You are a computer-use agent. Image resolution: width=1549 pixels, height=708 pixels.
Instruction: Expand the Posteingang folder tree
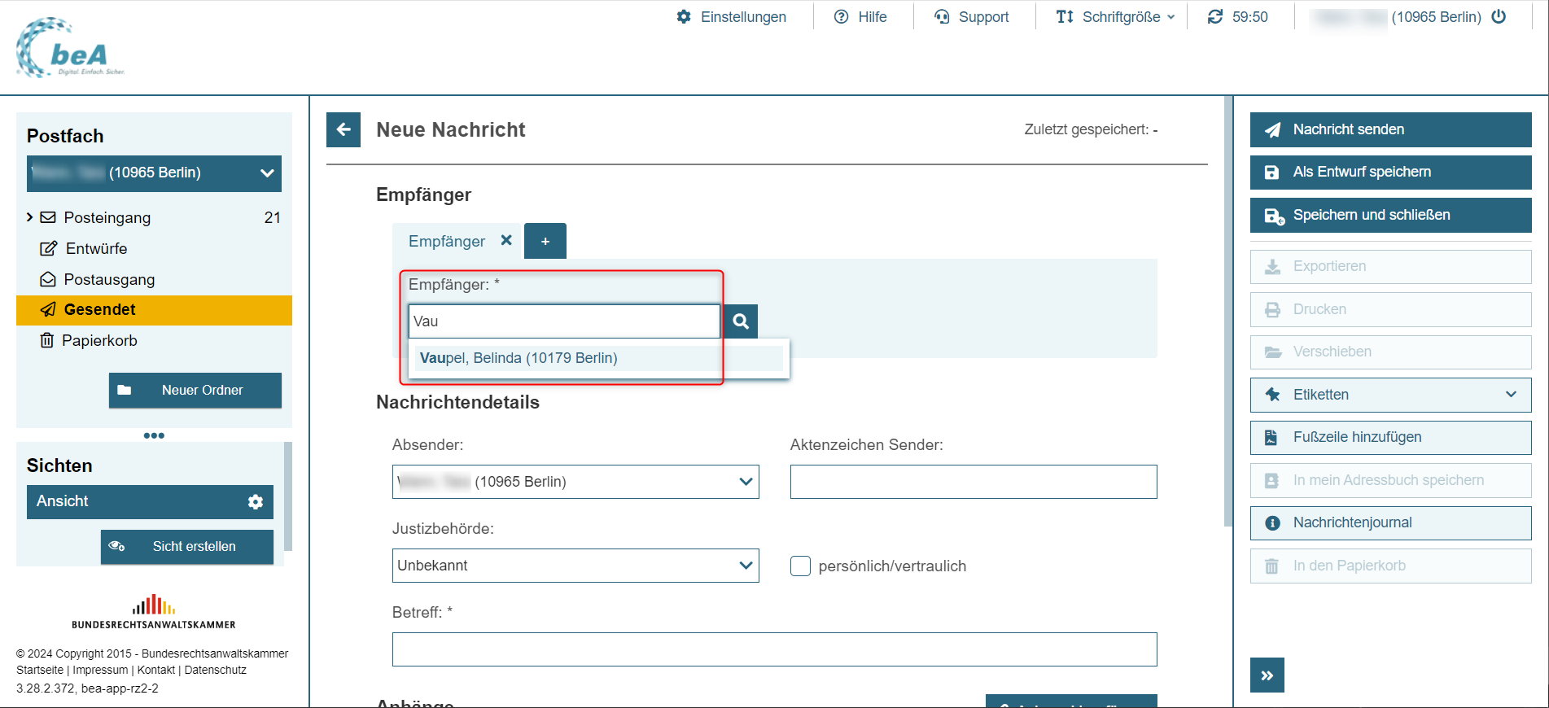(30, 217)
